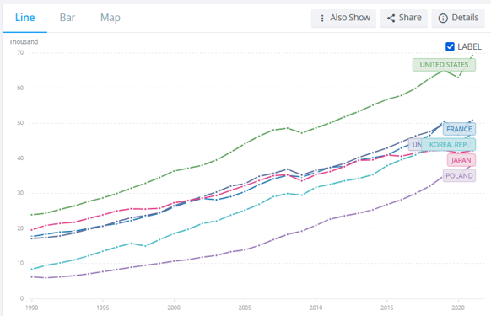Image resolution: width=491 pixels, height=316 pixels.
Task: Click the share icon
Action: 391,19
